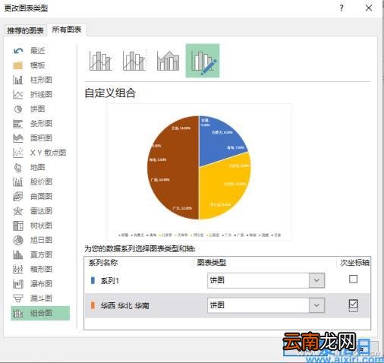Click the 次坐标轴 column header
The width and height of the screenshot is (384, 363).
tap(354, 263)
